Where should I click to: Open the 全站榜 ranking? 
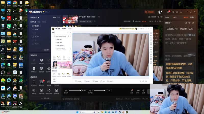pyautogui.click(x=127, y=21)
